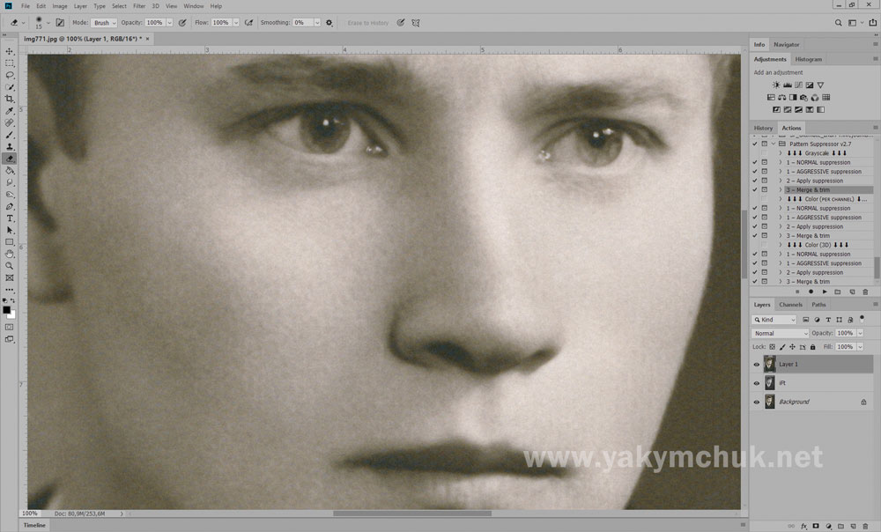The width and height of the screenshot is (881, 532).
Task: Open the Timeline panel tab
Action: pos(34,525)
